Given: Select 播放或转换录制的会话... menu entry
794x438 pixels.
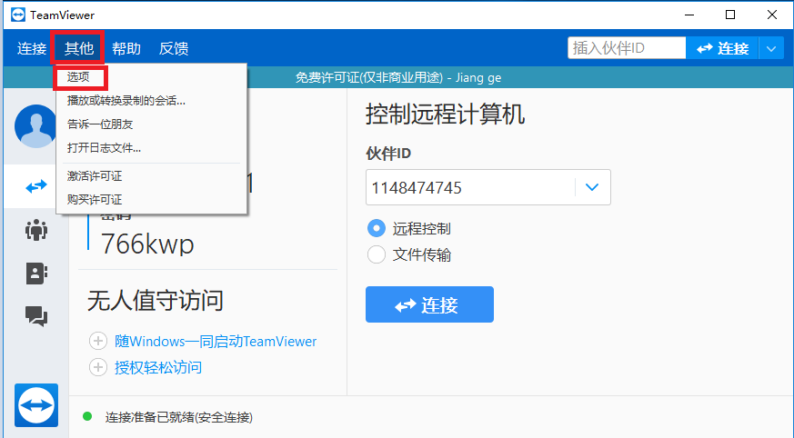Looking at the screenshot, I should click(x=126, y=101).
